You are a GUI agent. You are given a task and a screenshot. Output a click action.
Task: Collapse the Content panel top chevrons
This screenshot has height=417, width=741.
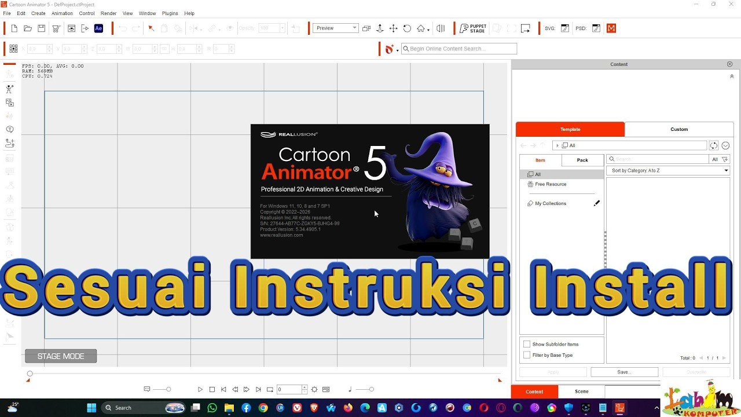tap(732, 76)
